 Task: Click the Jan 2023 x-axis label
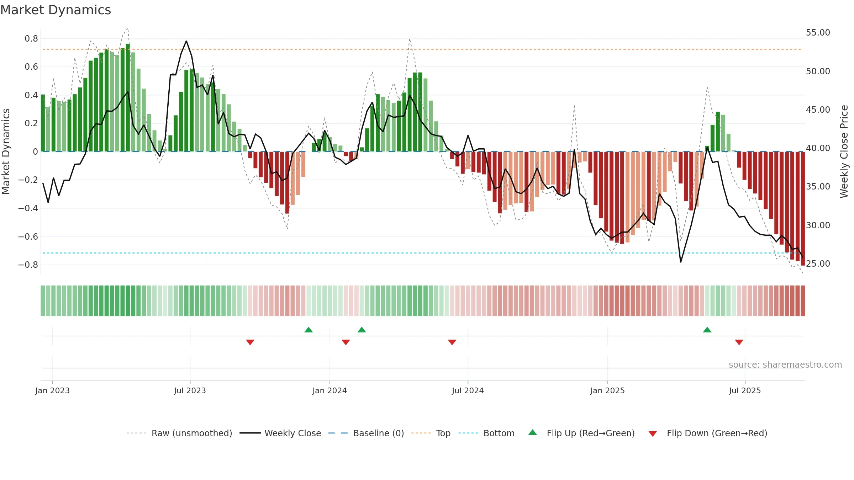point(53,390)
